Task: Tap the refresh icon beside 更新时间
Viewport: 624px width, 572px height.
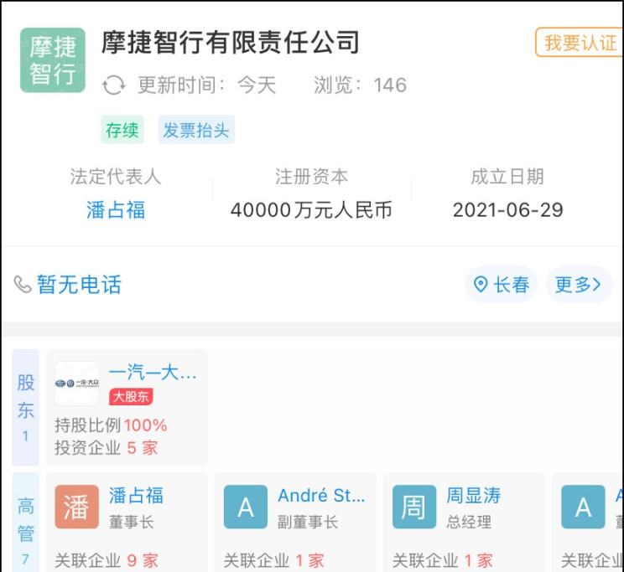Action: tap(114, 85)
